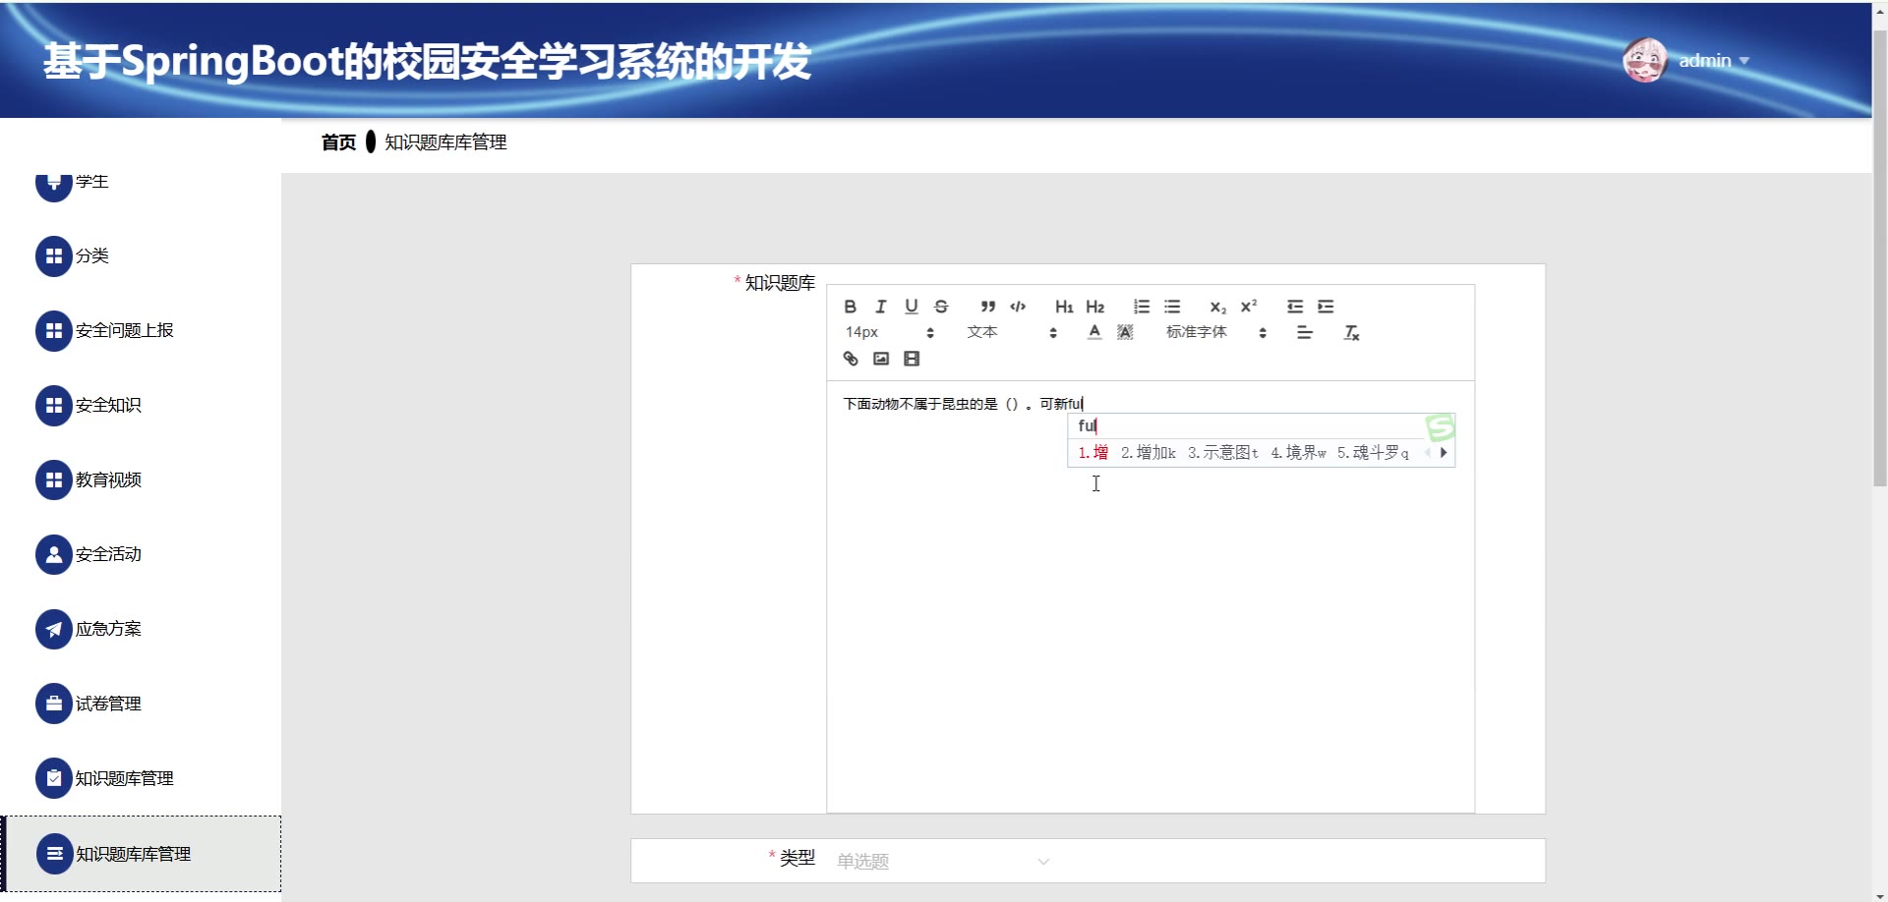
Task: Expand the admin account menu
Action: point(1714,61)
